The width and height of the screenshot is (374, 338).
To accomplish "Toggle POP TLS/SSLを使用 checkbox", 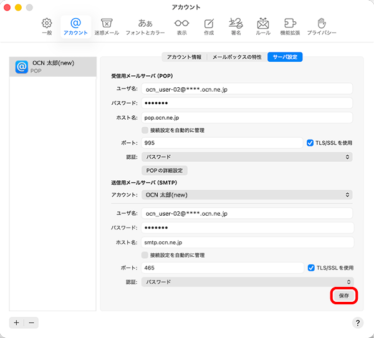I will pos(310,143).
